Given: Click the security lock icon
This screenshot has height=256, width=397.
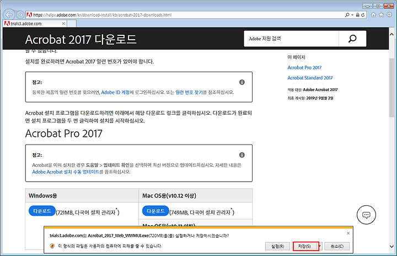Looking at the screenshot, I should [357, 15].
